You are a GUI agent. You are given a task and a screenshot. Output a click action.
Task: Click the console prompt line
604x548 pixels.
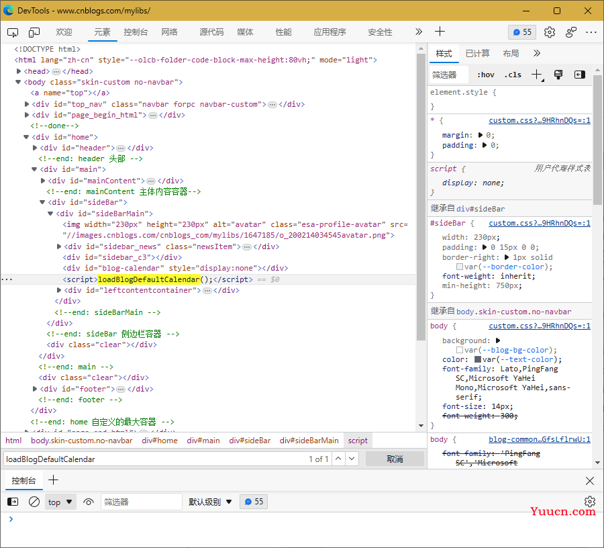[302, 519]
